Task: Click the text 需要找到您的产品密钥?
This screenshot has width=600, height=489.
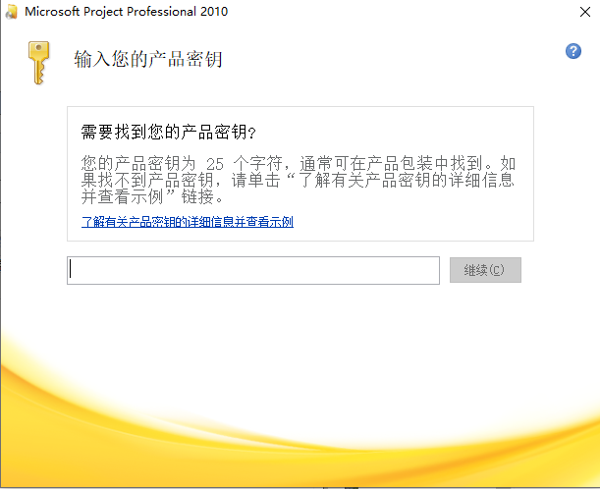Action: pos(168,132)
